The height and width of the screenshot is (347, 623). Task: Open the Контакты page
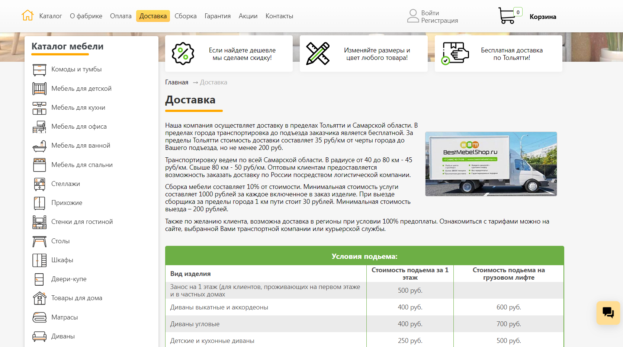click(x=279, y=16)
